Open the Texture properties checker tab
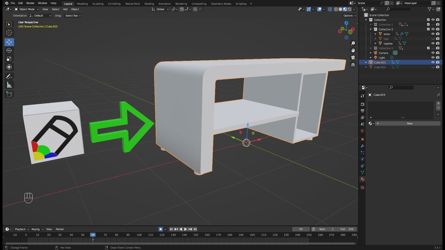 [363, 187]
